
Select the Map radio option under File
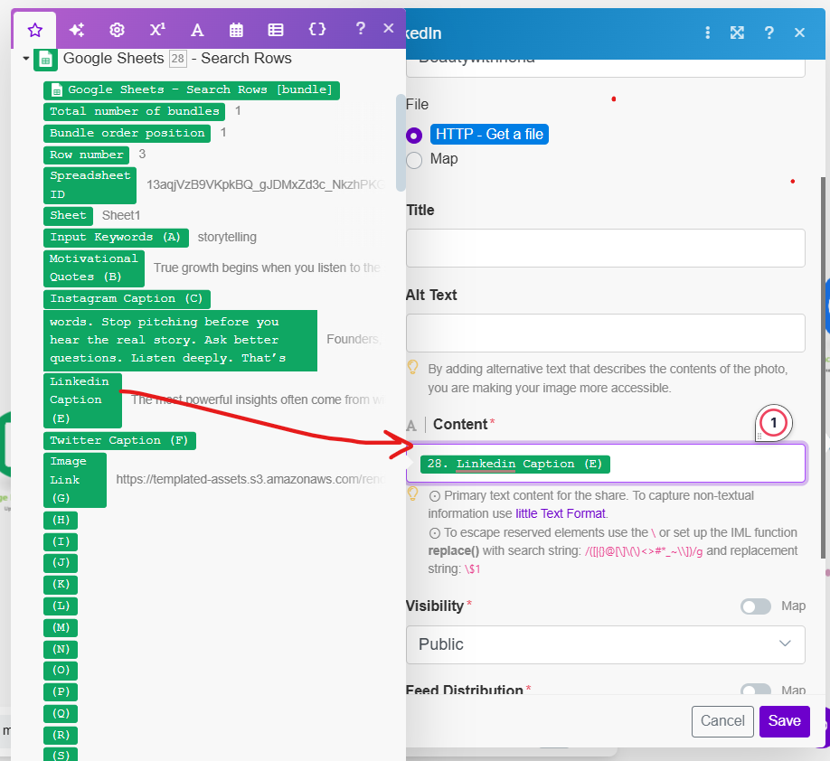[x=414, y=160]
